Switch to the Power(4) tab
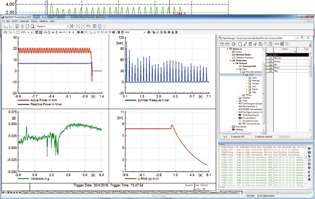This screenshot has width=315, height=199. [x=224, y=192]
